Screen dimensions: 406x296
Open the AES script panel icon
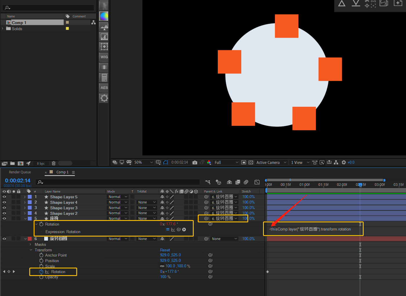point(104,88)
